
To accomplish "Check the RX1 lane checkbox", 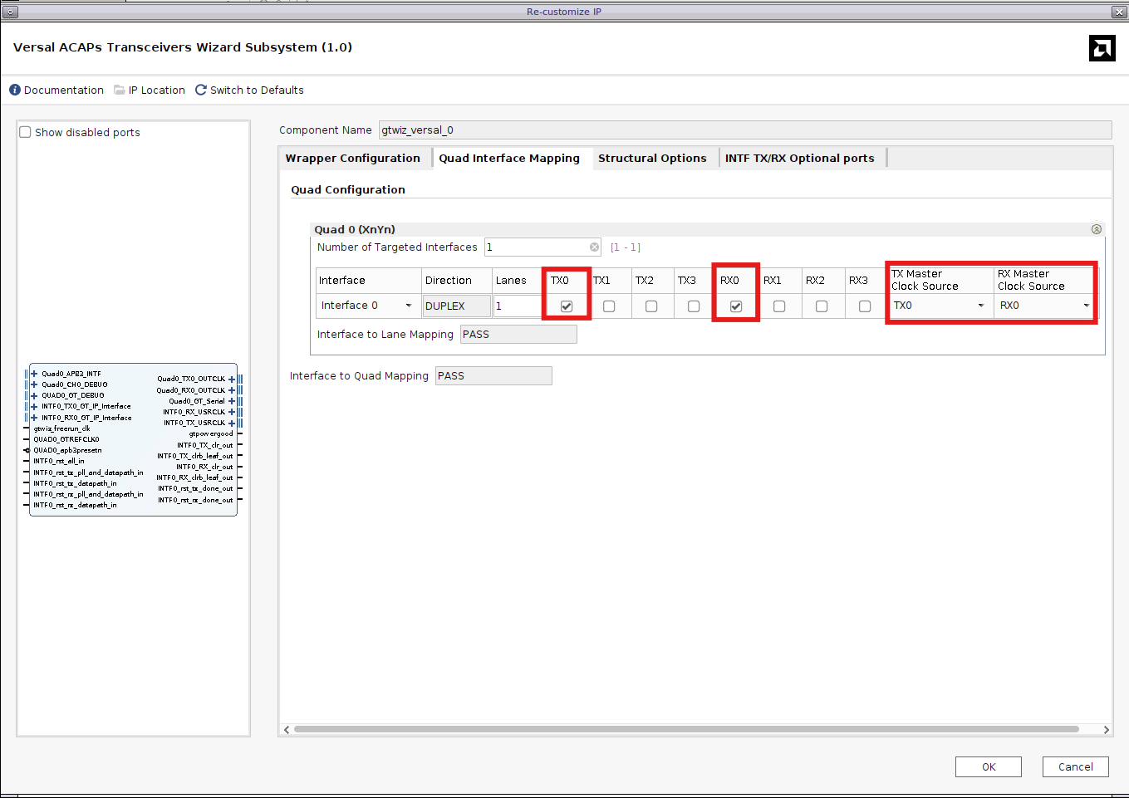I will point(779,306).
